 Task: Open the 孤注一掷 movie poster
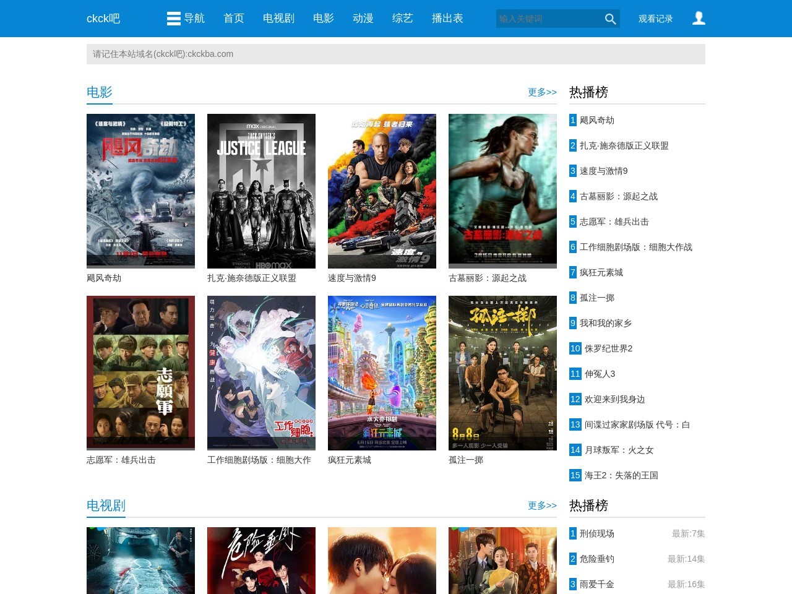click(x=502, y=373)
